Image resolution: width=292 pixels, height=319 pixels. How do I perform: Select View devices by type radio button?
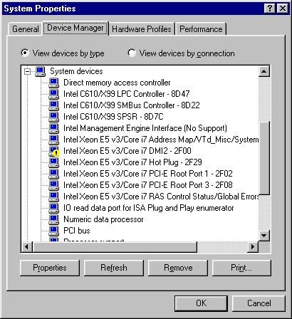25,53
